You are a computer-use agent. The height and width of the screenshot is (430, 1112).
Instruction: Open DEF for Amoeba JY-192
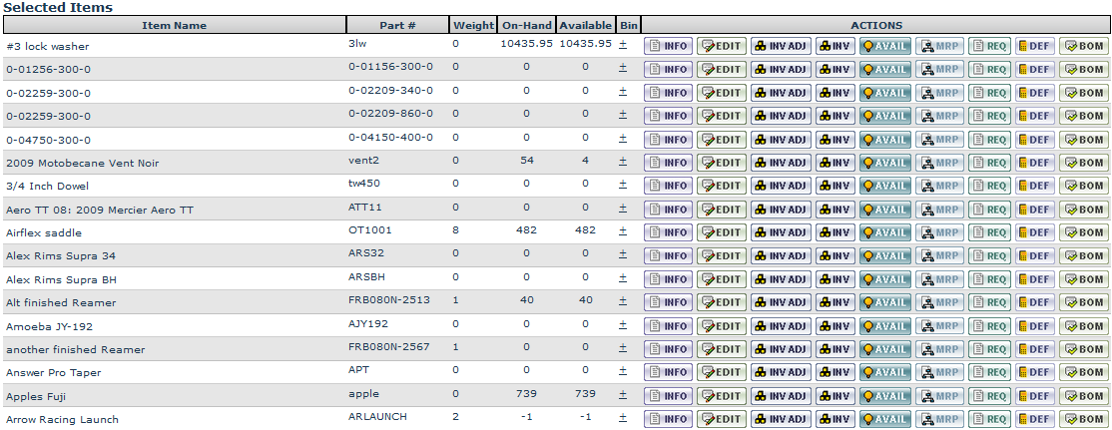point(1034,326)
